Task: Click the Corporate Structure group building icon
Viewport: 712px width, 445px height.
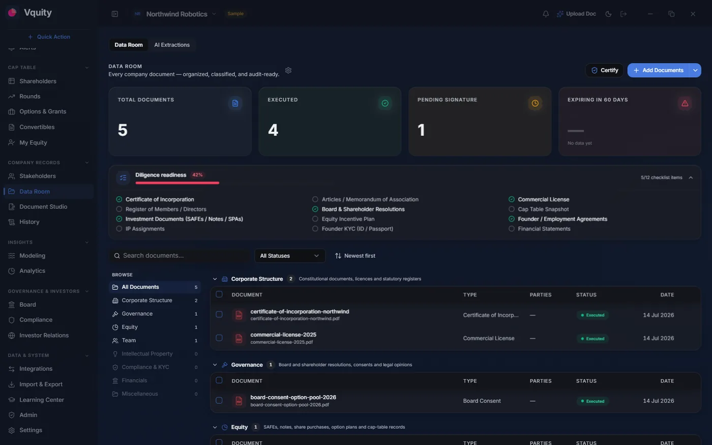Action: (x=225, y=279)
